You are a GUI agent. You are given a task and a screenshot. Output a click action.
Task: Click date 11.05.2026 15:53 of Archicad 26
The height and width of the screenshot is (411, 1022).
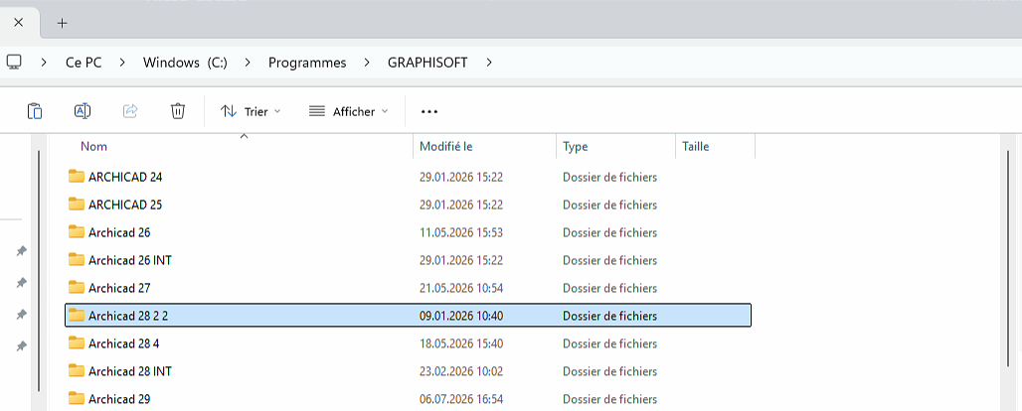(x=461, y=232)
